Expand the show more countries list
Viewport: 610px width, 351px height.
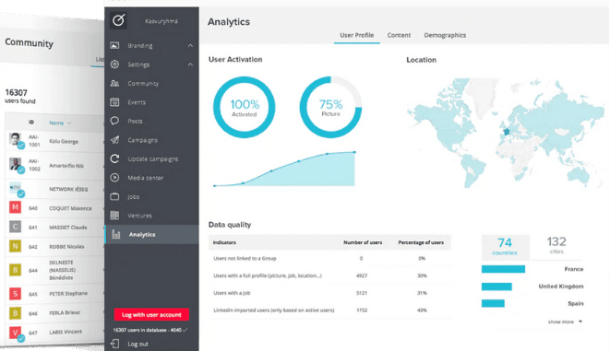coord(565,322)
